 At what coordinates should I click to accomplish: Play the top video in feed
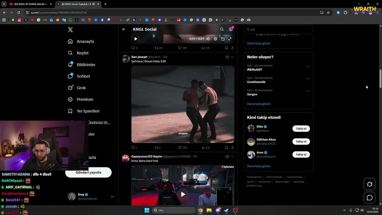point(136,39)
